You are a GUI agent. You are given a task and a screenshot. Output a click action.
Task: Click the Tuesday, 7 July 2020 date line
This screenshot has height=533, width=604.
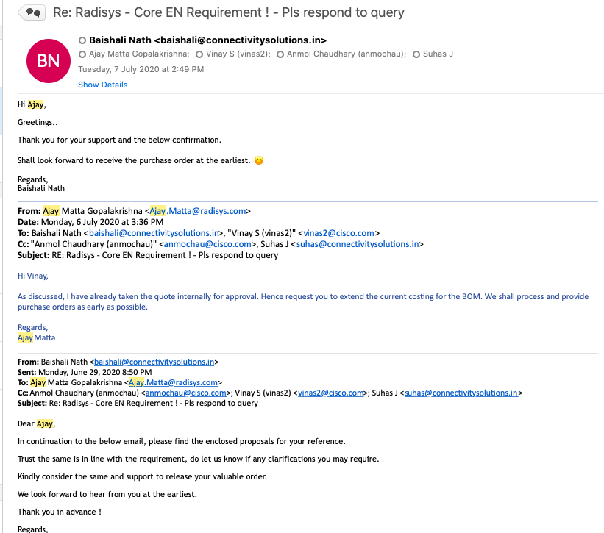point(141,69)
